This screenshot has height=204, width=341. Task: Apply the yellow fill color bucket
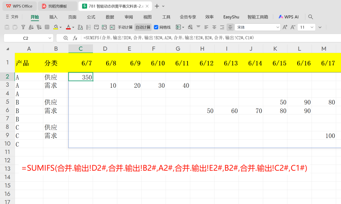pos(56,27)
